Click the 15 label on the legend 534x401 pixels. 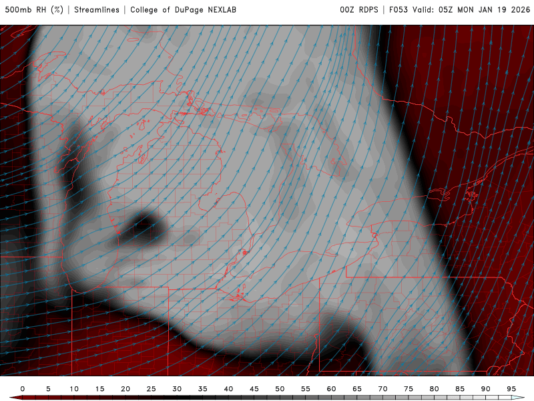pos(99,389)
